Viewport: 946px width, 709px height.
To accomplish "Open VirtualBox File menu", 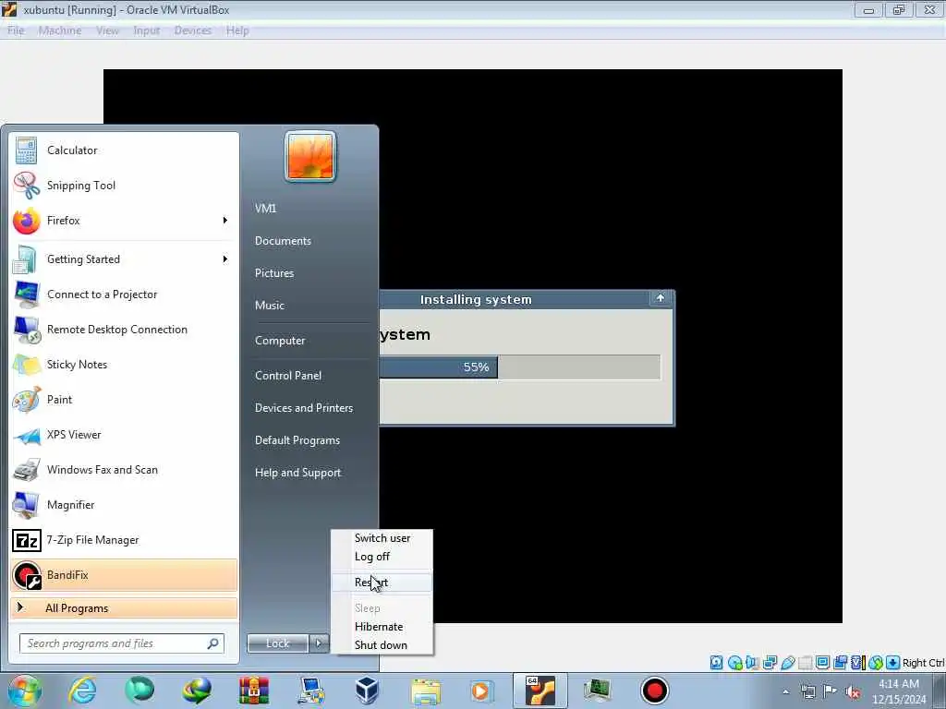I will [x=16, y=30].
